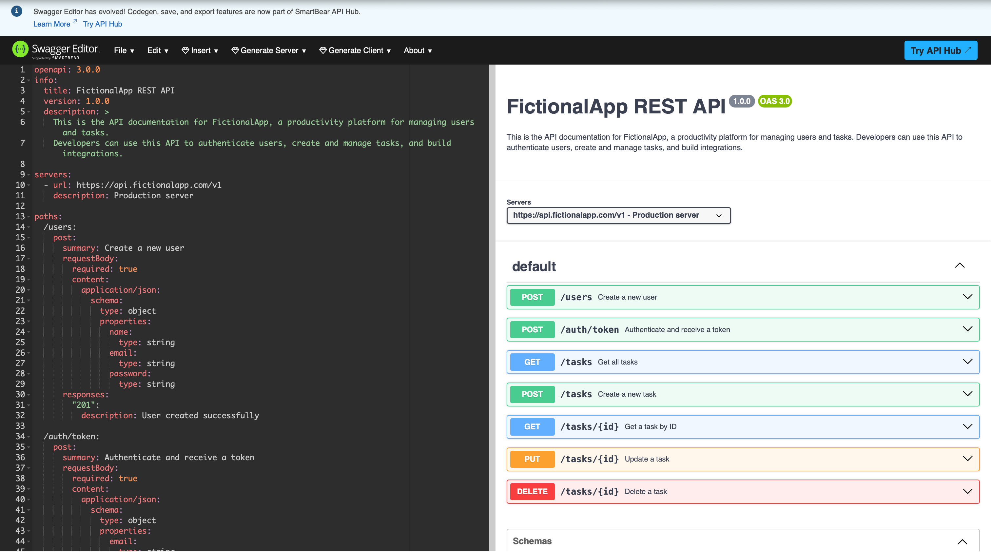Viewport: 991px width, 552px height.
Task: Fold the responses block at line 30
Action: coord(29,395)
